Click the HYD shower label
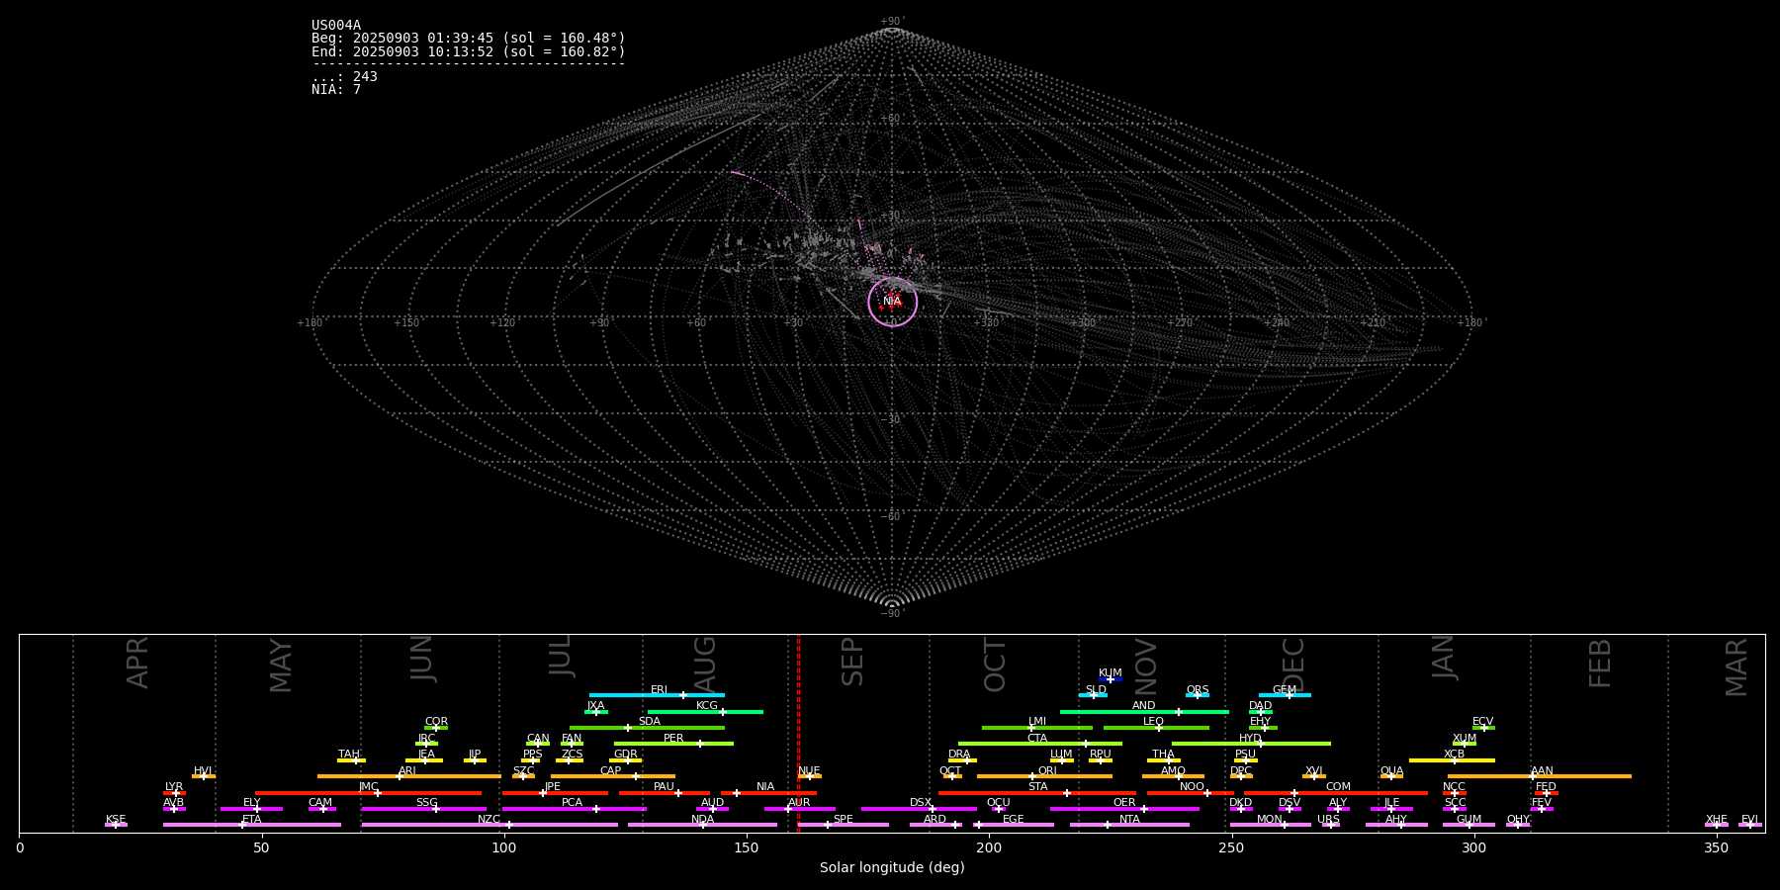Viewport: 1780px width, 890px height. [1251, 739]
